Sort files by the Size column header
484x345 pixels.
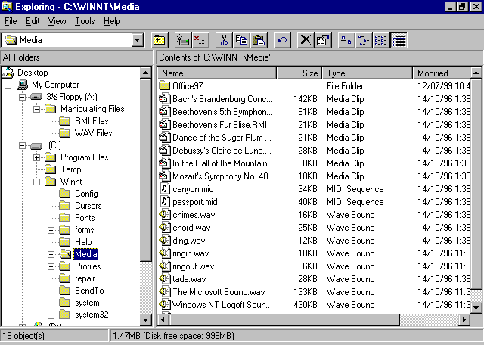click(299, 73)
